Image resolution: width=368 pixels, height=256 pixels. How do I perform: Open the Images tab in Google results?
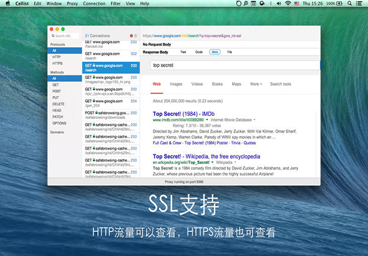176,84
